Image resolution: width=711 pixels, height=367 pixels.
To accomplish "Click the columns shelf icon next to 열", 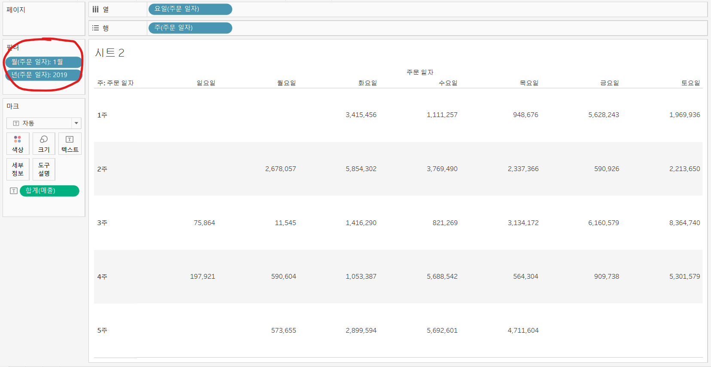I will [x=95, y=9].
